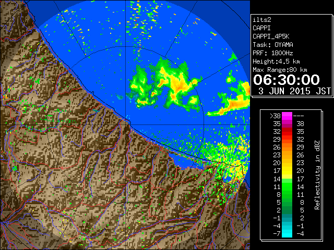334x250 pixels.
Task: Select the CAPPI_4P5K product label
Action: [x=271, y=36]
